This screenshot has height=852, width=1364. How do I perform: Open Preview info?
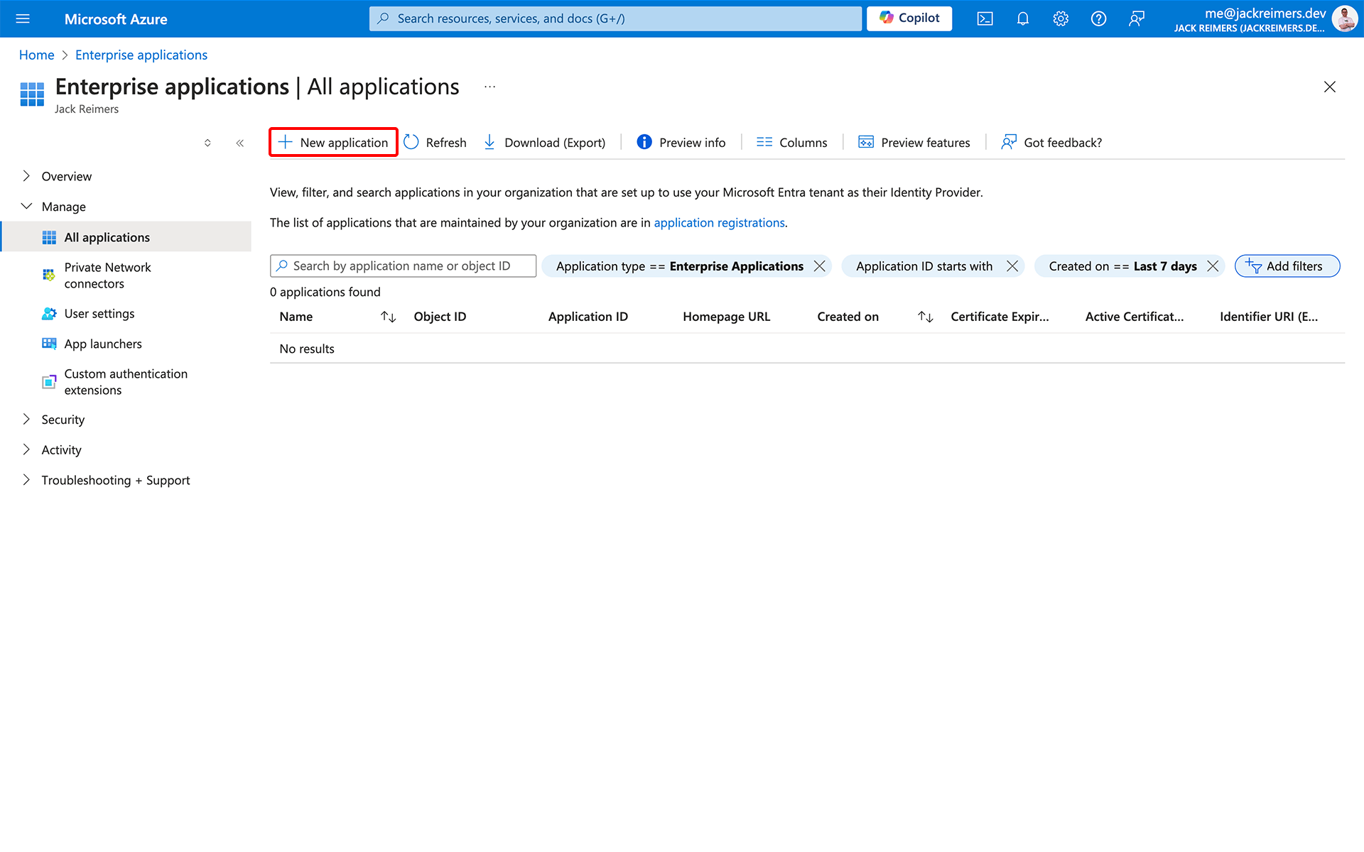point(681,142)
